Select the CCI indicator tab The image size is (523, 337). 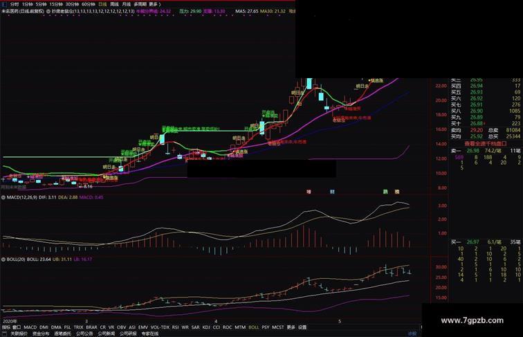coord(216,327)
